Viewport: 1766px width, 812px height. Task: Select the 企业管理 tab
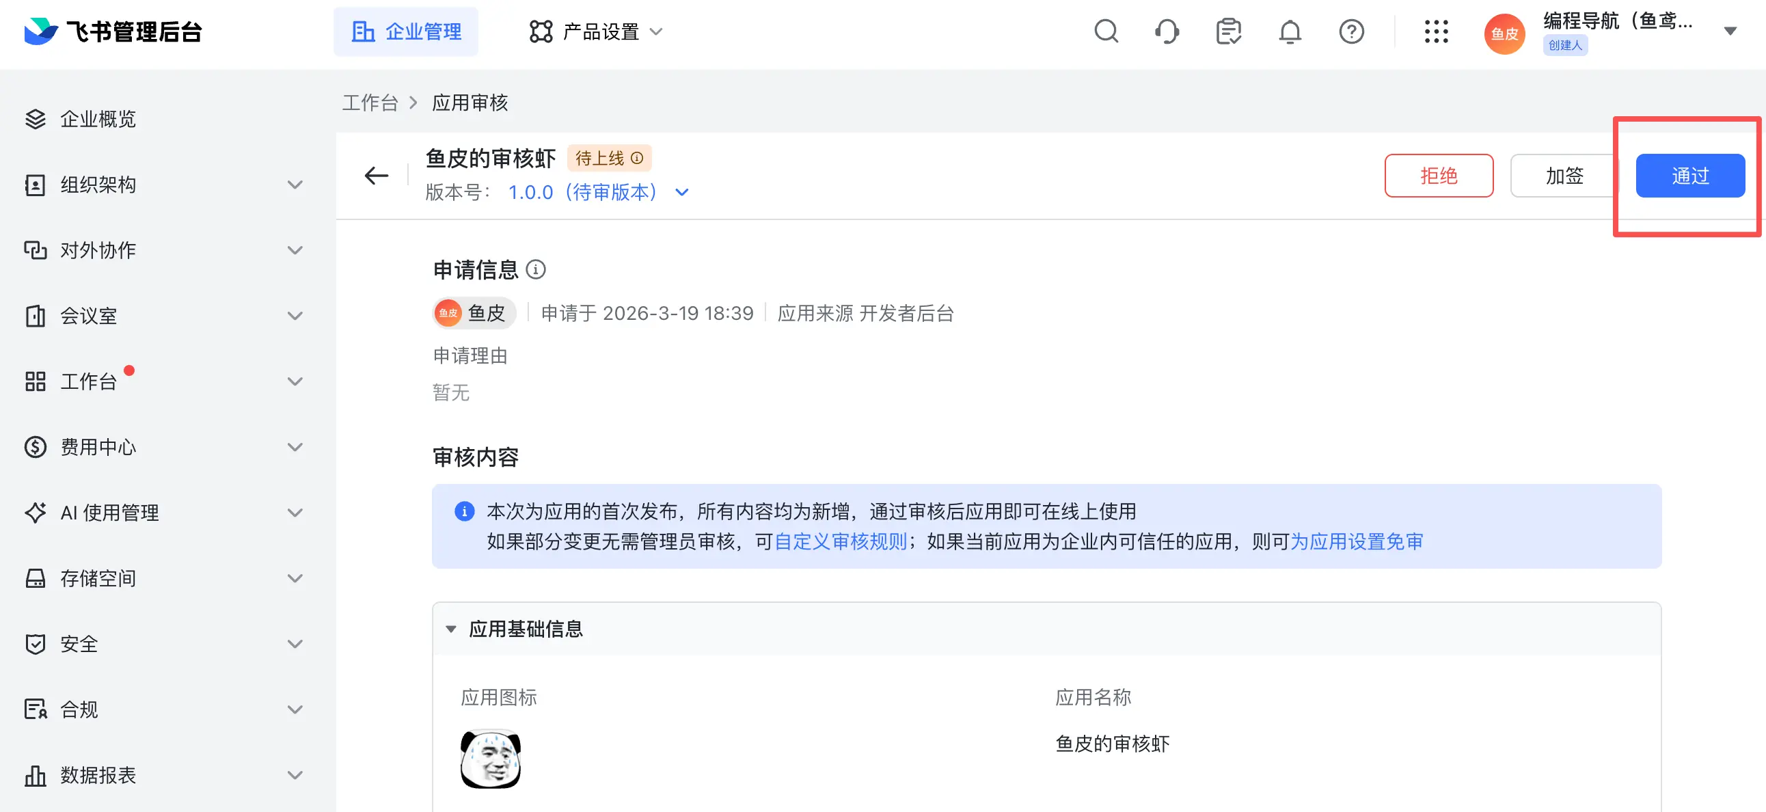click(x=406, y=31)
